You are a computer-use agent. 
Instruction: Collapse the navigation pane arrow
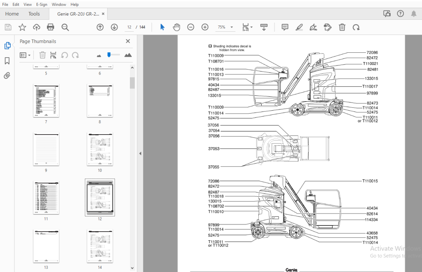coord(140,153)
